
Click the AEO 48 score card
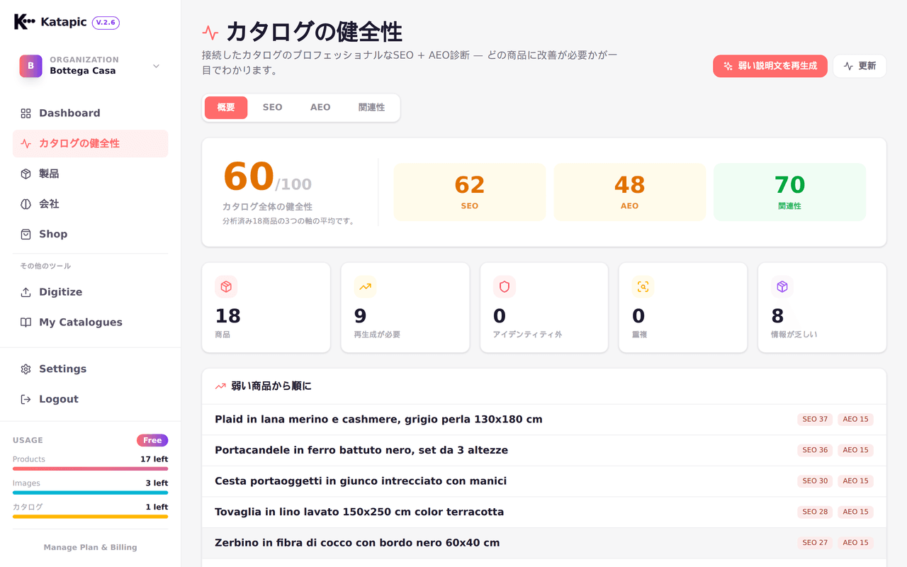(630, 192)
